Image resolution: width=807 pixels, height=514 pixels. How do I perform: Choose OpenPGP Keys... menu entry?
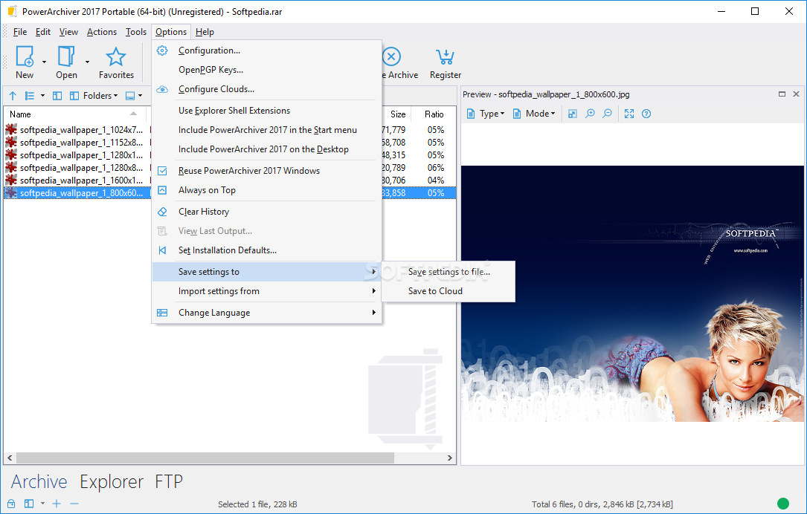266,70
